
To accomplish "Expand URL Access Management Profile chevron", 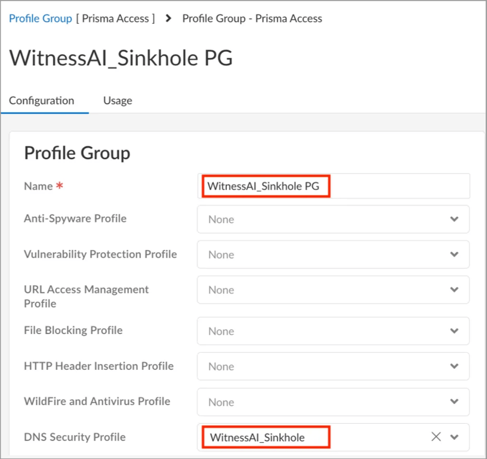I will (455, 290).
